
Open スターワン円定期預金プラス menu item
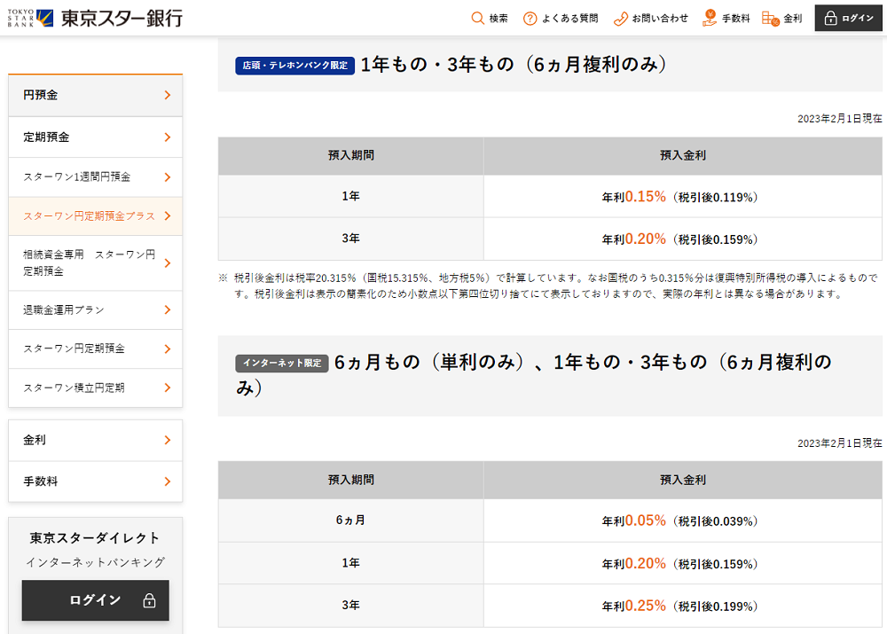pyautogui.click(x=96, y=216)
